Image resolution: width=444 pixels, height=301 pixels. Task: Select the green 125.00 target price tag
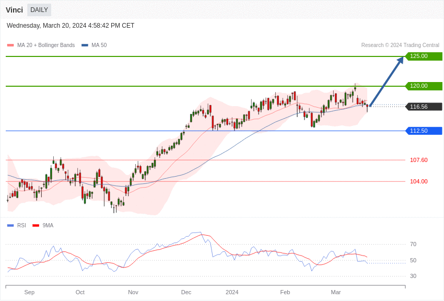click(x=424, y=56)
